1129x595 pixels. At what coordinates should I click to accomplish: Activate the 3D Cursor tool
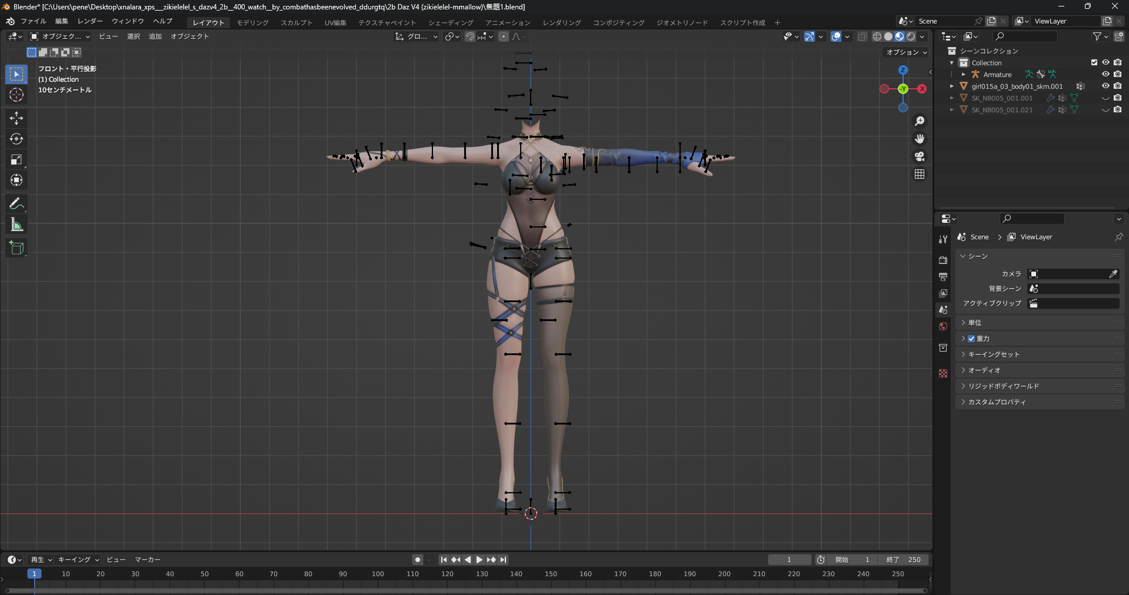[16, 95]
